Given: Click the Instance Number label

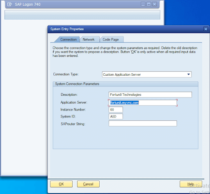Looking at the screenshot, I should (73, 110).
